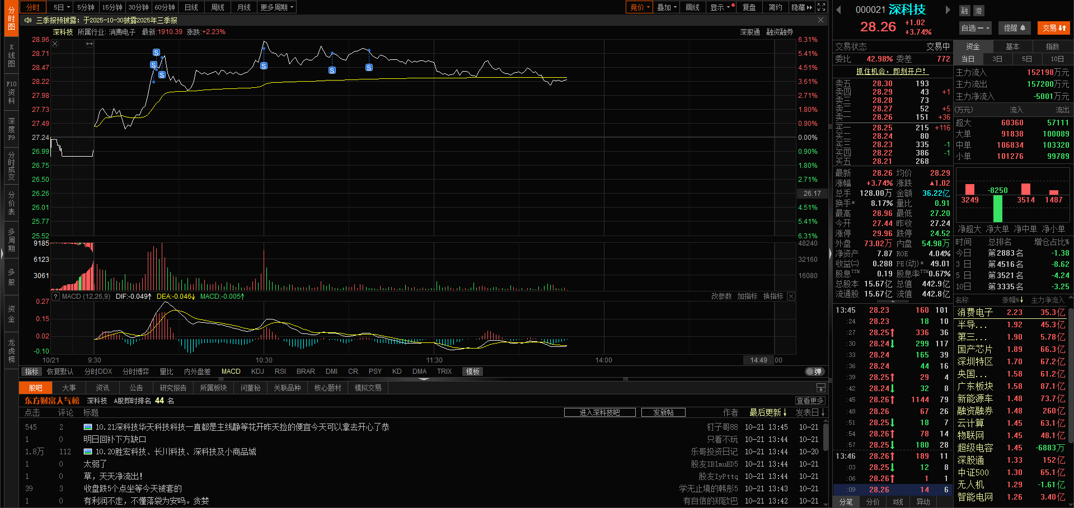Close the quarterly report notice bar
This screenshot has width=1074, height=508.
820,20
